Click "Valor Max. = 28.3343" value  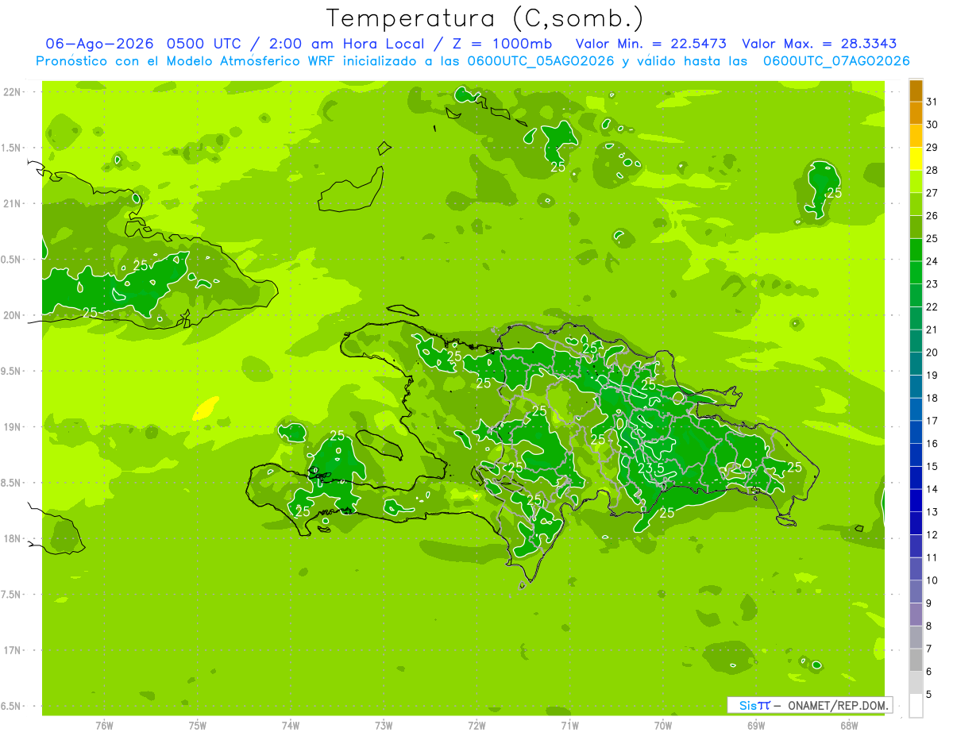pos(819,44)
